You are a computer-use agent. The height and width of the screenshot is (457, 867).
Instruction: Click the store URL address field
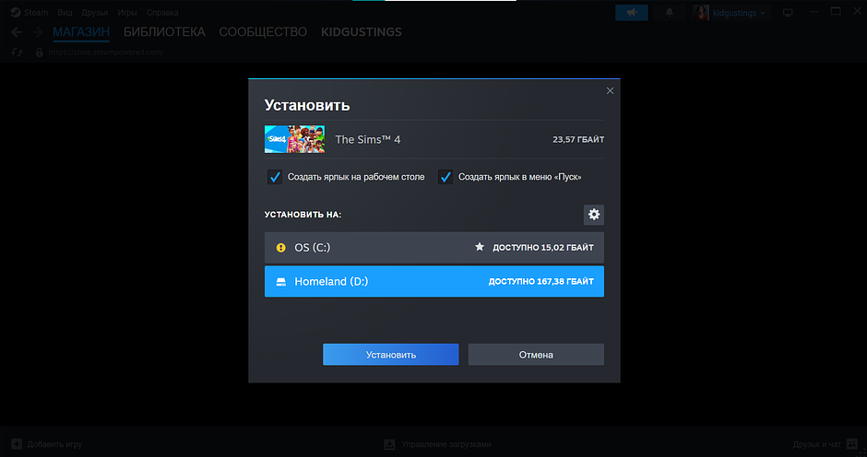point(106,52)
